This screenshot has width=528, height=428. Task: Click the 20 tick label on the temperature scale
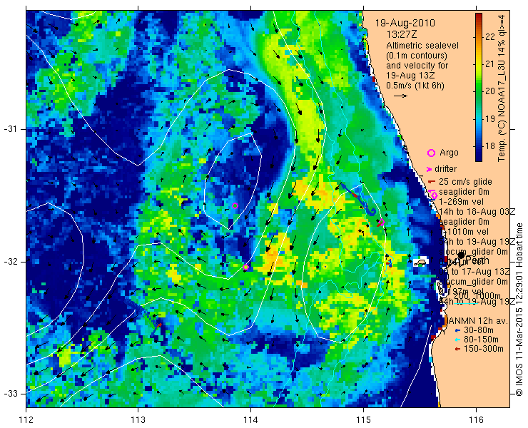490,91
